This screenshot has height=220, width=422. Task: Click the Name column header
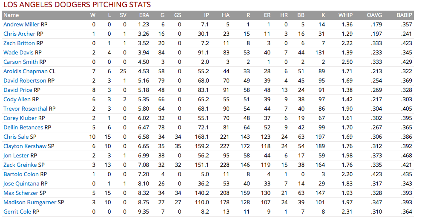(11, 15)
